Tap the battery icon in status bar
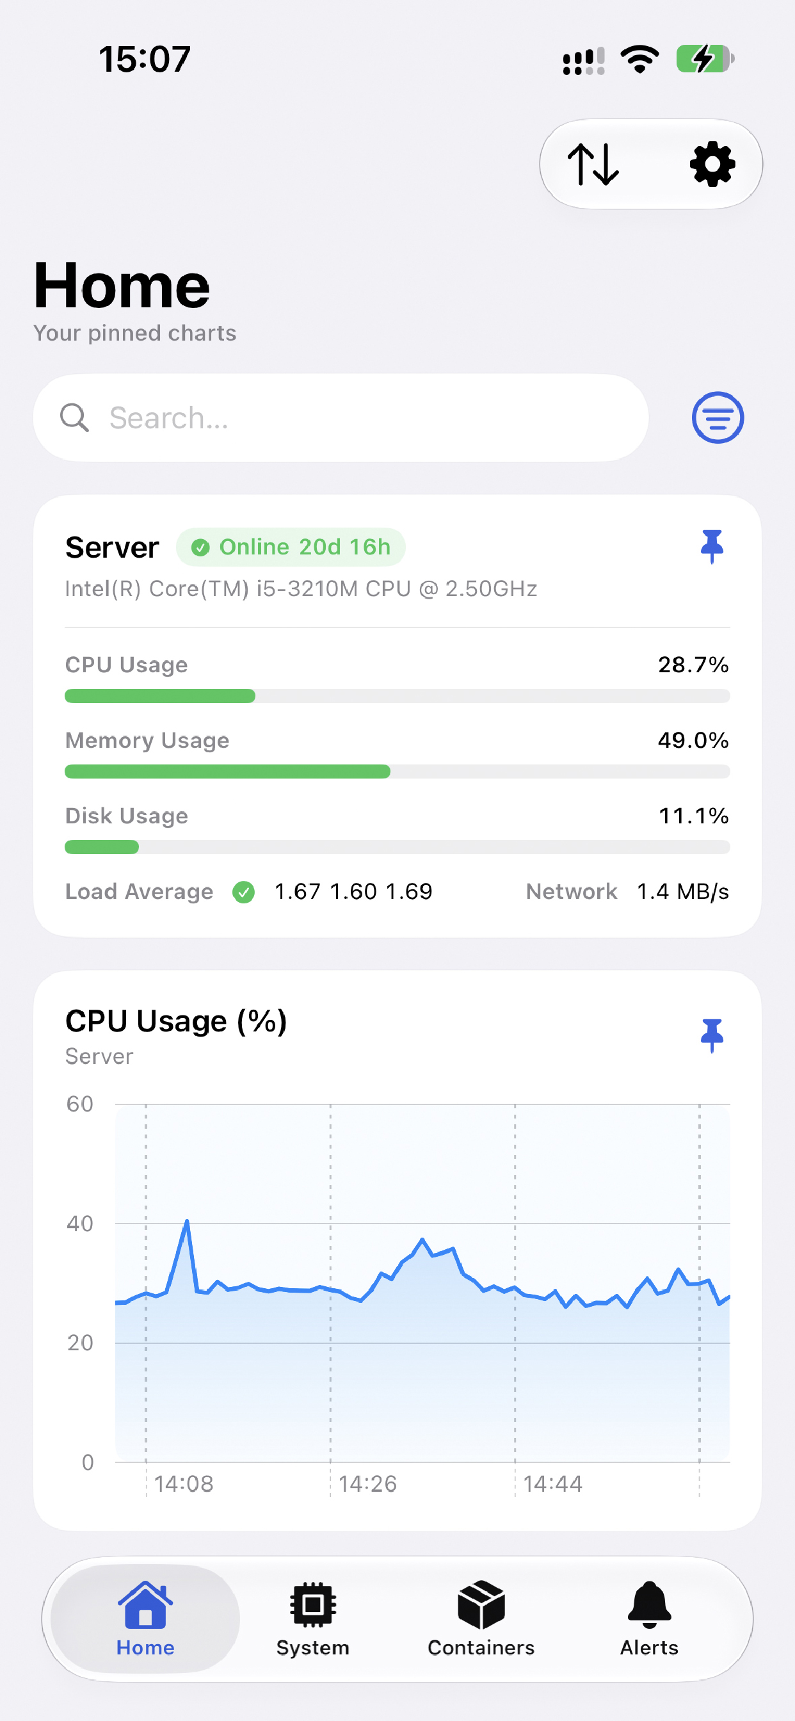This screenshot has height=1721, width=795. pos(705,59)
